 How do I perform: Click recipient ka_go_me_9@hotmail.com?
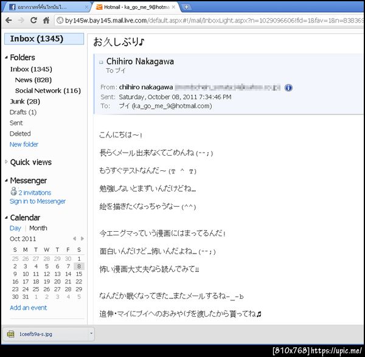(x=172, y=106)
